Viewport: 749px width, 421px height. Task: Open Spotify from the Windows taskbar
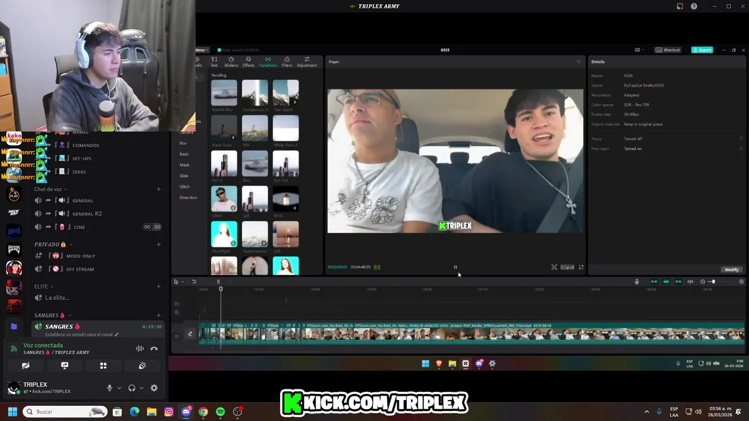click(220, 412)
